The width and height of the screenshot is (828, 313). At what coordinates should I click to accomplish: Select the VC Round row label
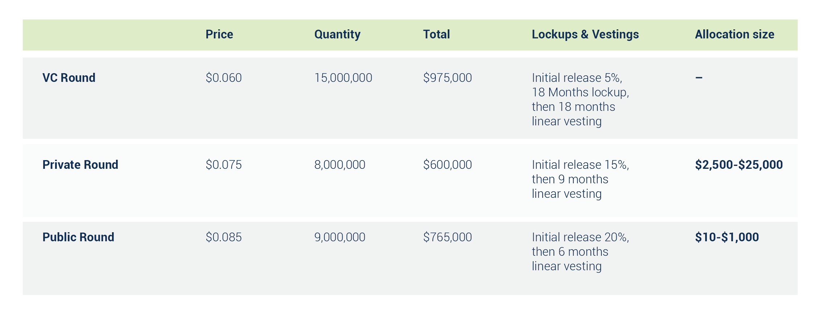[x=69, y=78]
